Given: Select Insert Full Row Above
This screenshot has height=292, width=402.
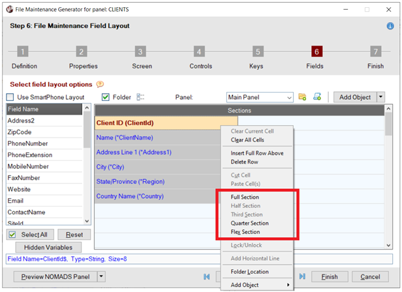Looking at the screenshot, I should (x=256, y=153).
